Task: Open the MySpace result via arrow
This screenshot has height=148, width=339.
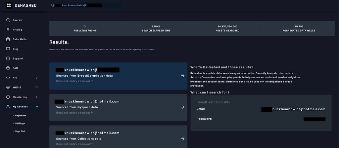Action: click(183, 107)
